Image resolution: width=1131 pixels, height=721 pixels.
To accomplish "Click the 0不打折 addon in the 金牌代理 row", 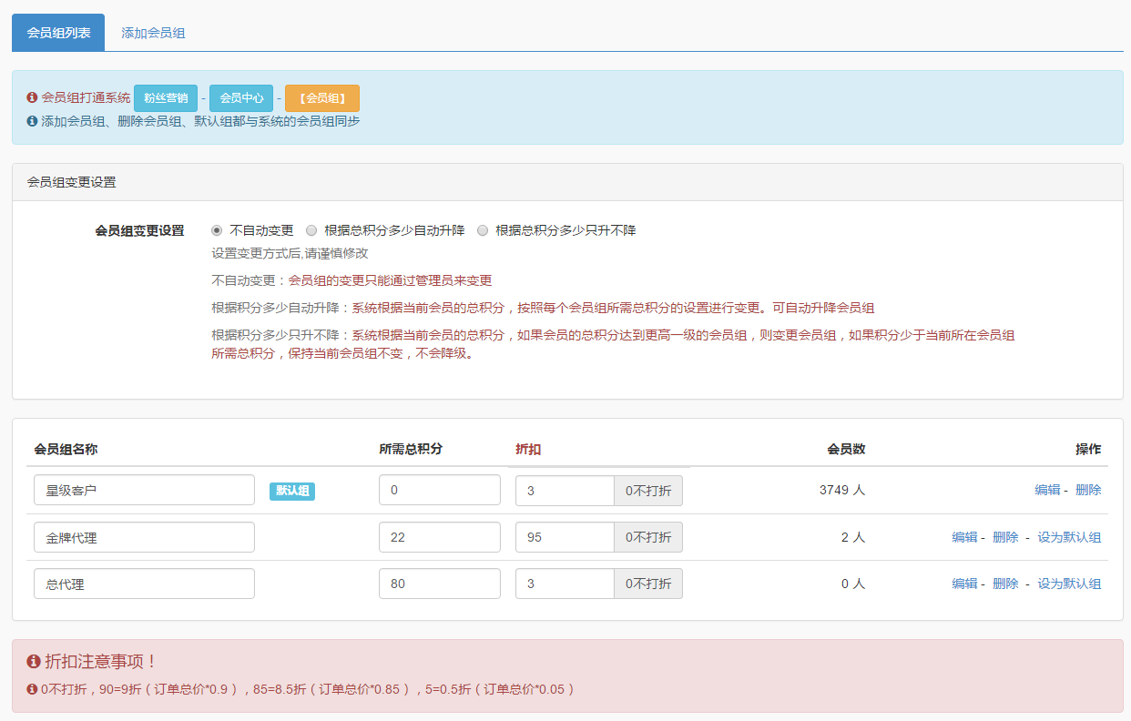I will tap(648, 537).
